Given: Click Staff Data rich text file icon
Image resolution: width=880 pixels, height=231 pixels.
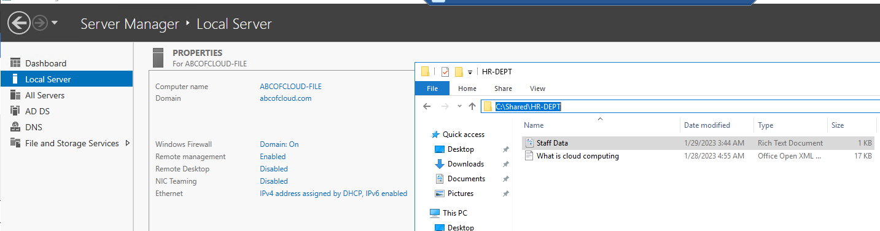Looking at the screenshot, I should 529,143.
